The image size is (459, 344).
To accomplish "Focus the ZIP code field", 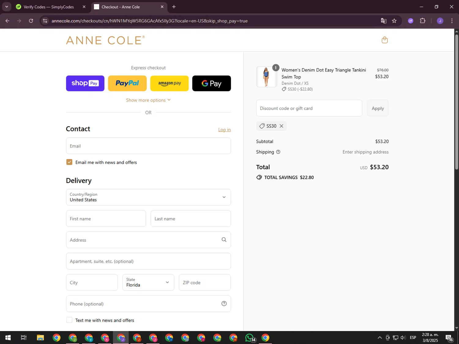I will click(205, 283).
